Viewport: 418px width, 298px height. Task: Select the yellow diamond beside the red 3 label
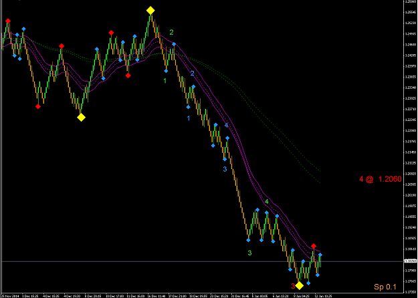pyautogui.click(x=300, y=285)
